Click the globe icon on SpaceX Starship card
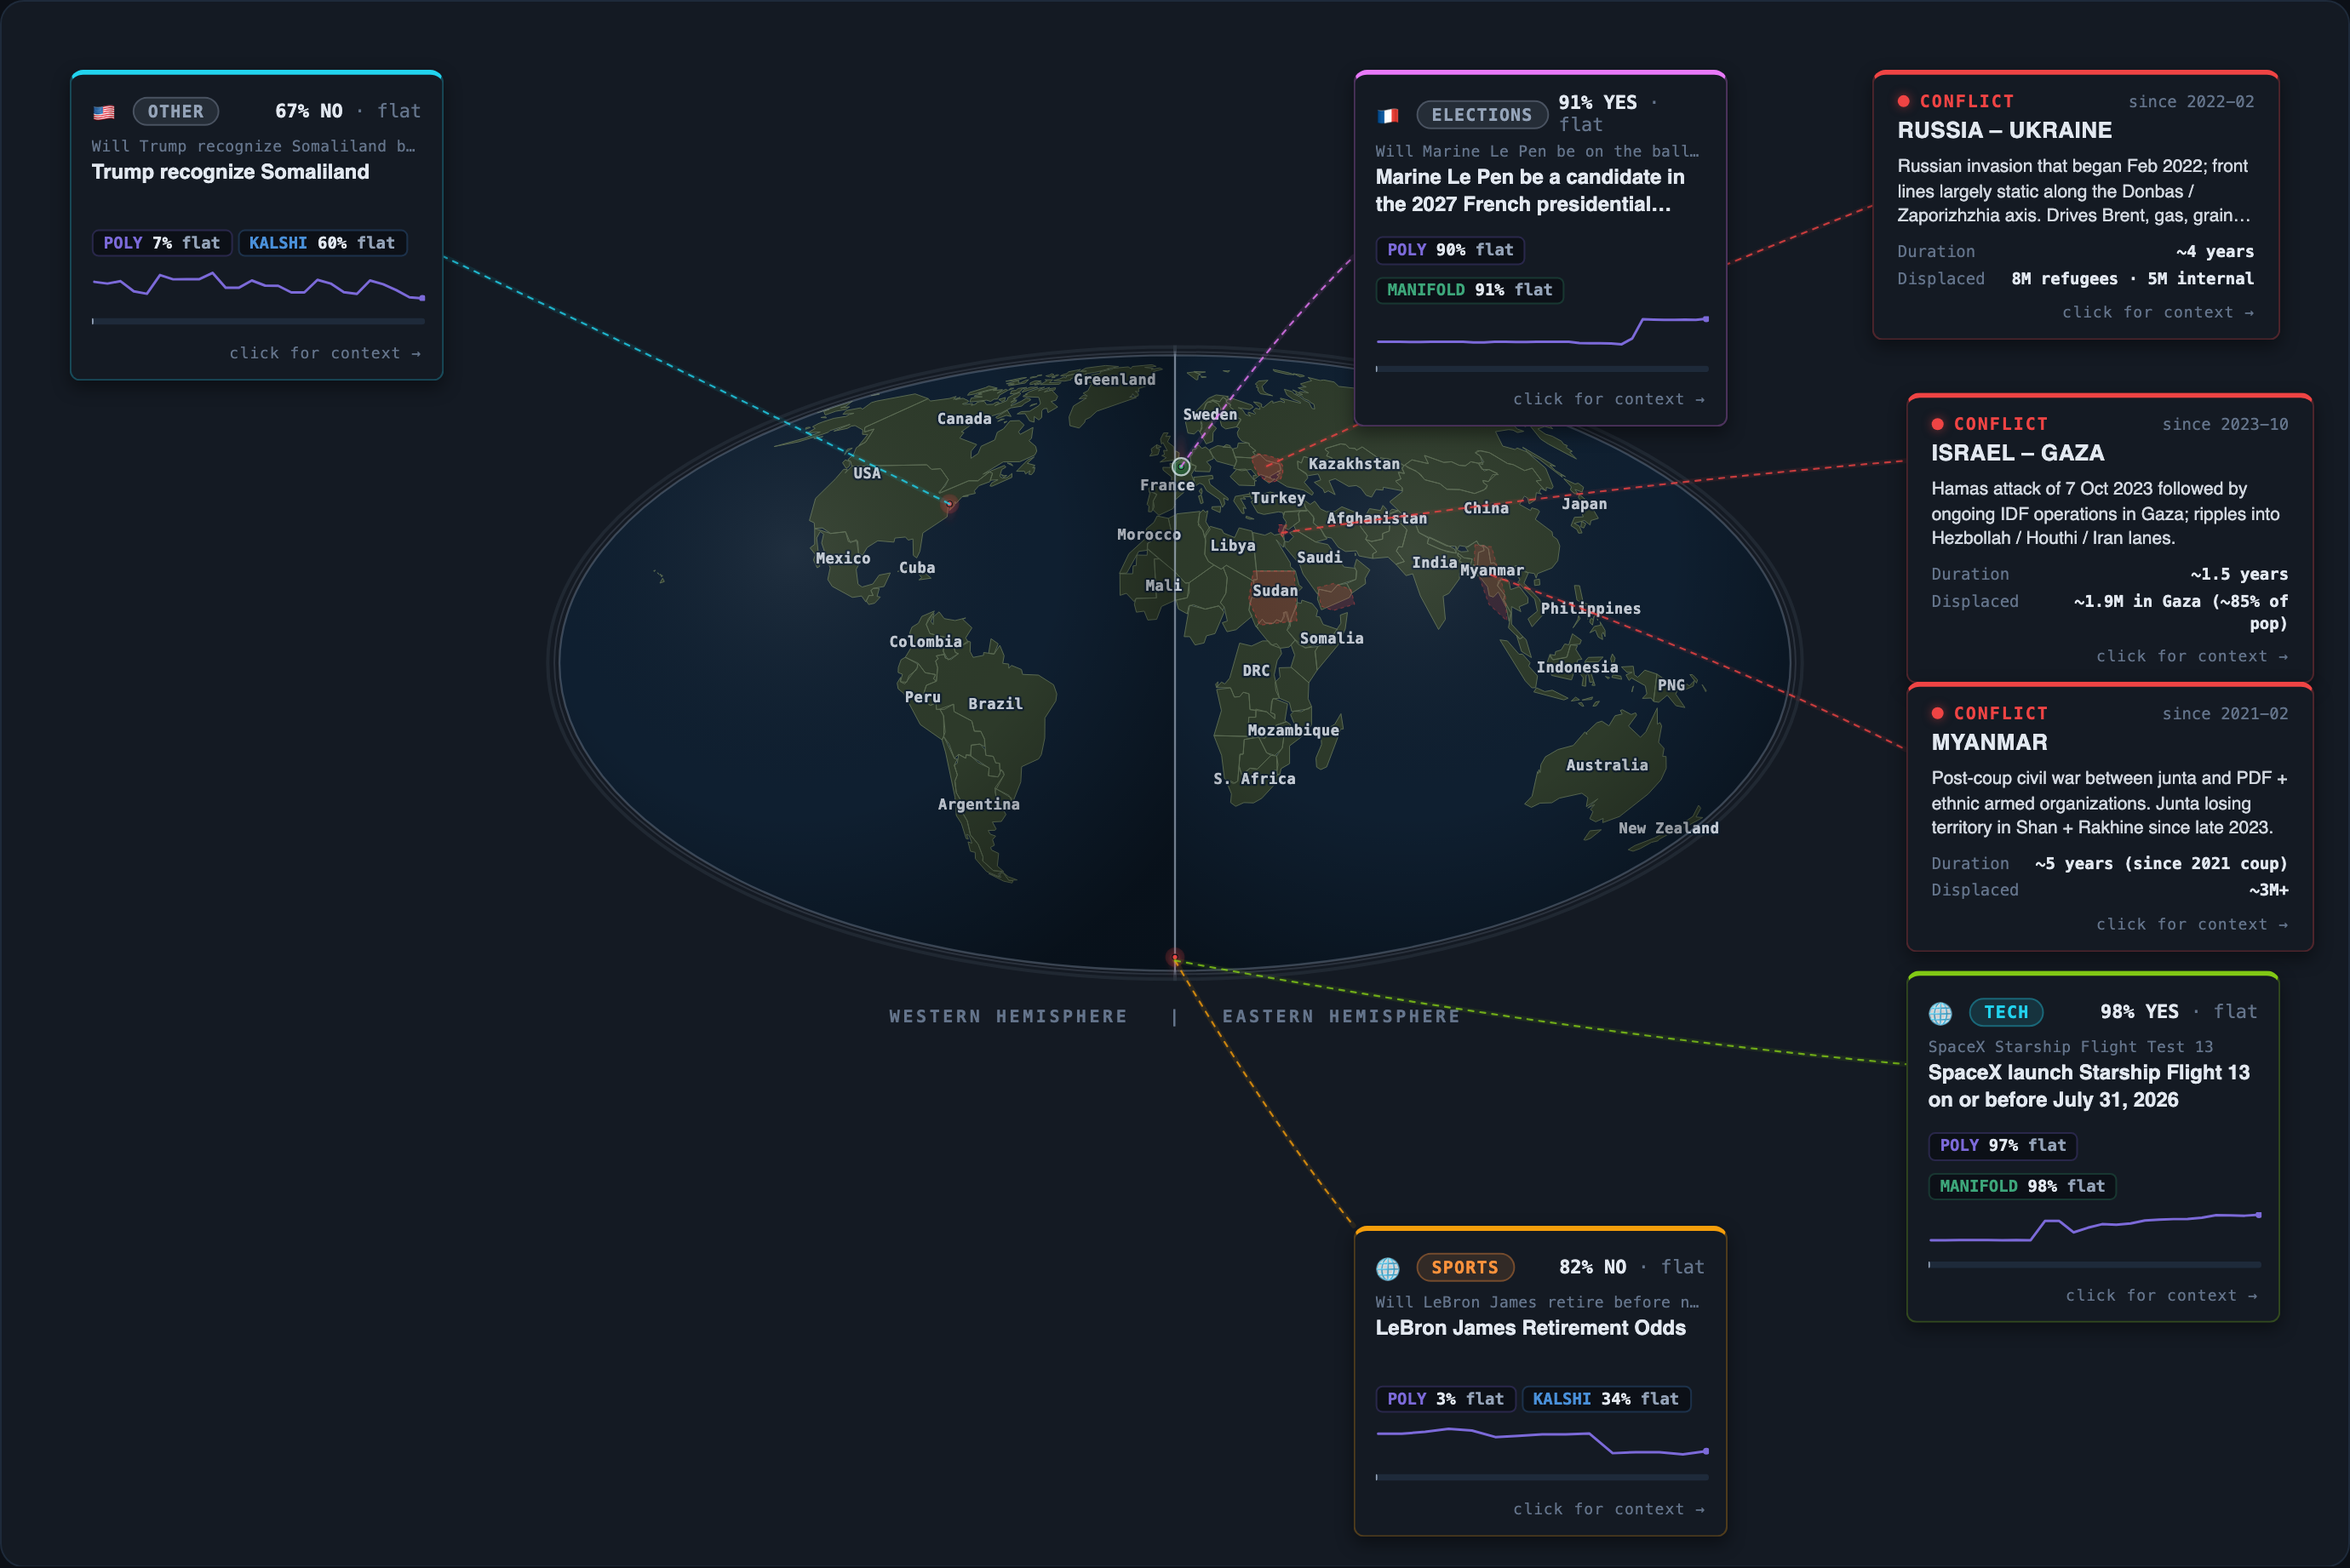The image size is (2350, 1568). [1940, 1013]
